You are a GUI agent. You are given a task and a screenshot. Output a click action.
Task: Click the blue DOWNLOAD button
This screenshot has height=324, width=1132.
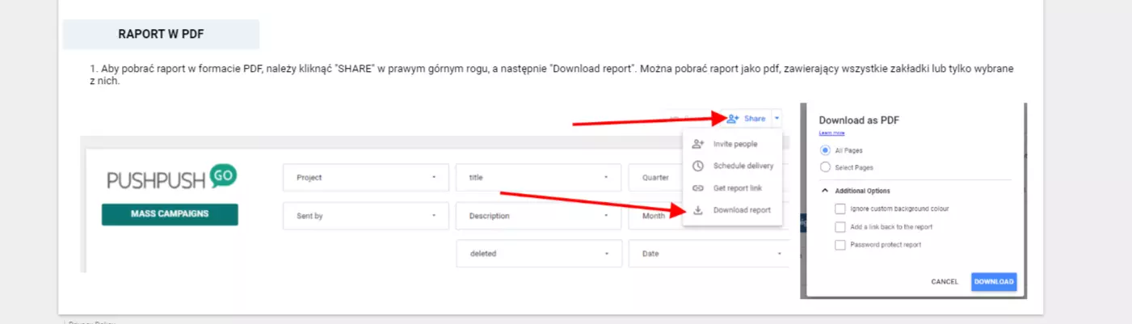994,282
